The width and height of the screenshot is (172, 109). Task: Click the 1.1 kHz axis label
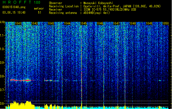pyautogui.click(x=2, y=35)
